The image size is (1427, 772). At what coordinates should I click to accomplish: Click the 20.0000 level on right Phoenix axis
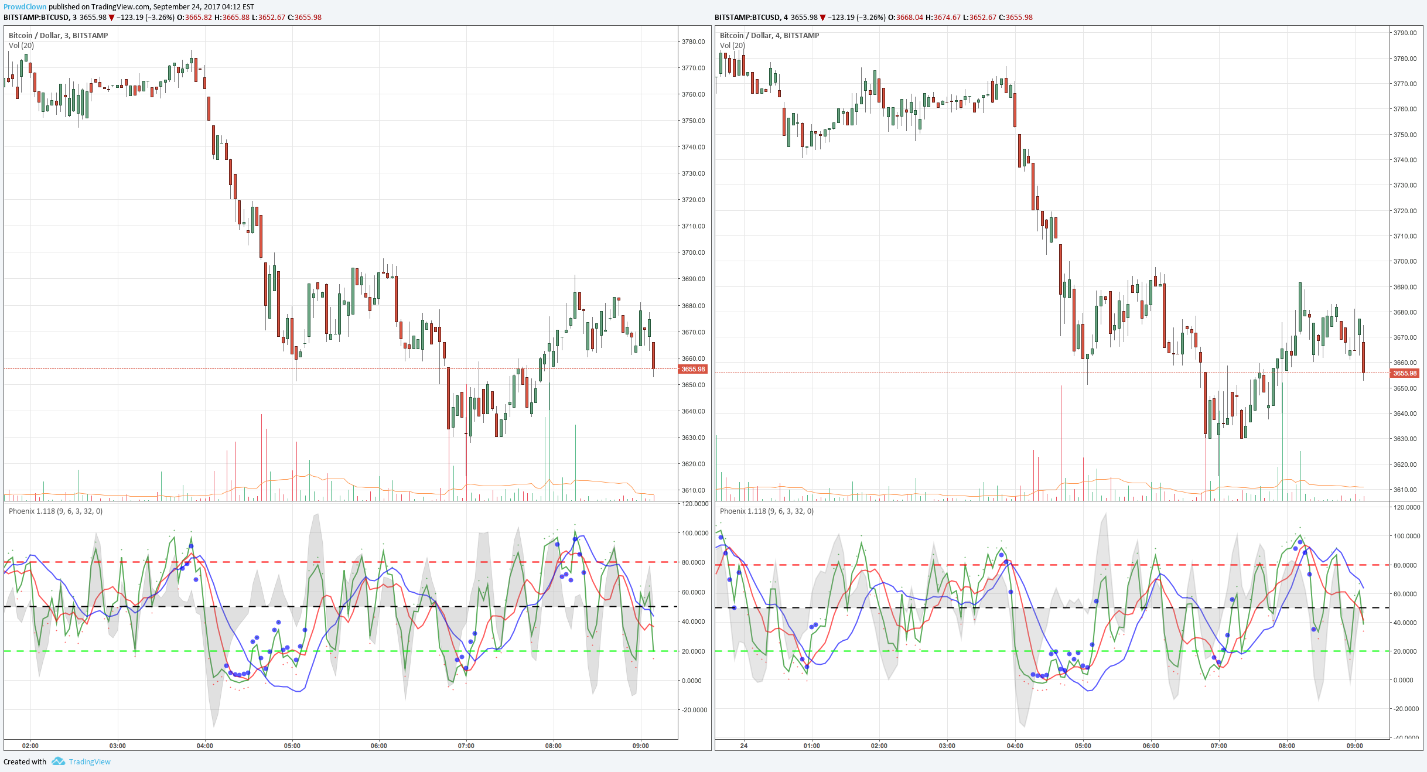(1406, 651)
